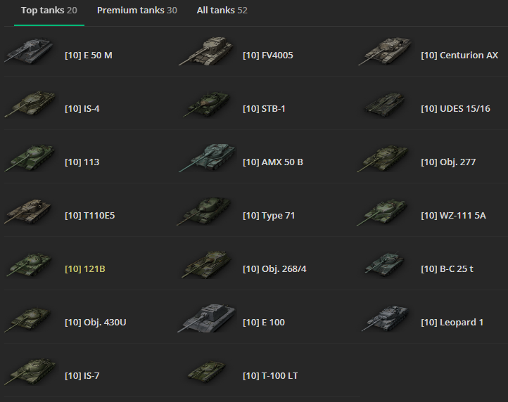
Task: Click the Type 71 tank icon
Action: (204, 212)
